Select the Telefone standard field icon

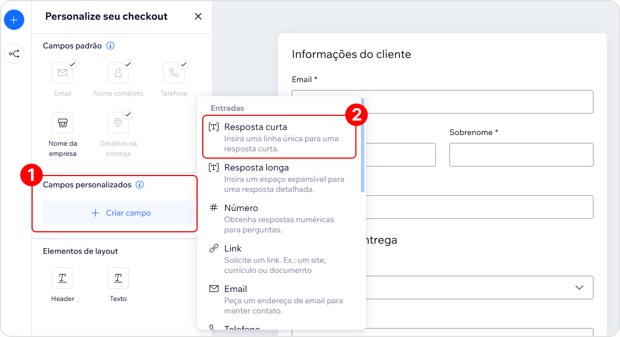tap(174, 73)
